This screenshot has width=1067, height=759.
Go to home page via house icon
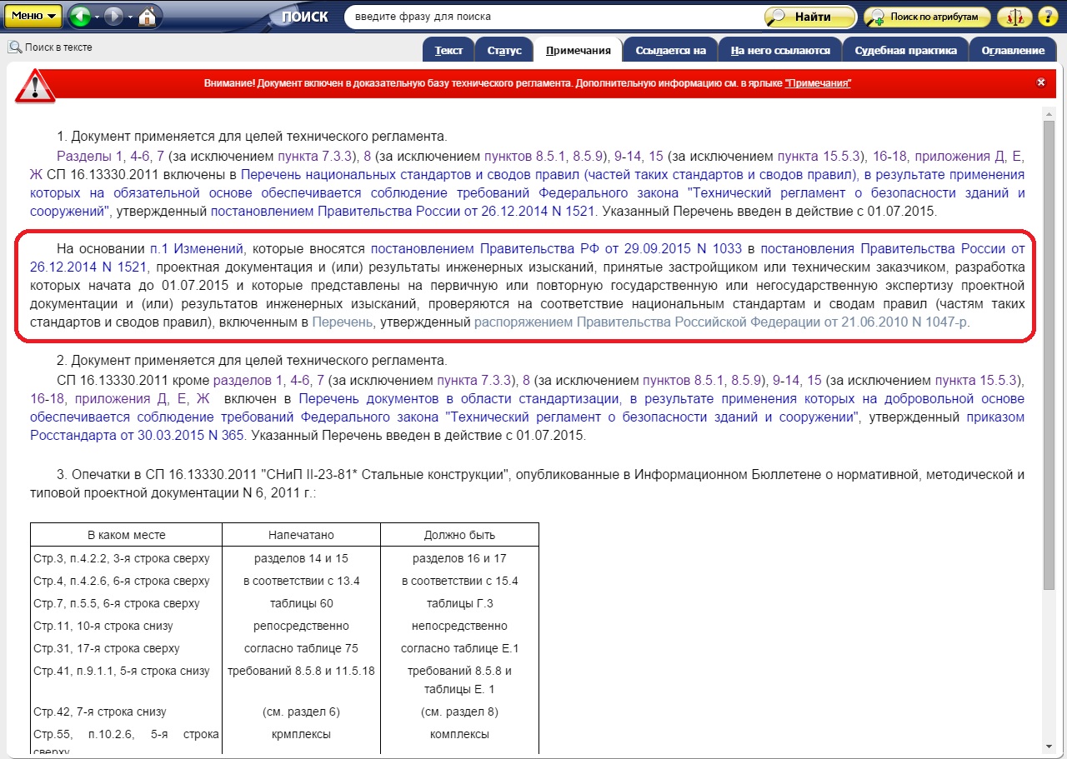(x=147, y=16)
